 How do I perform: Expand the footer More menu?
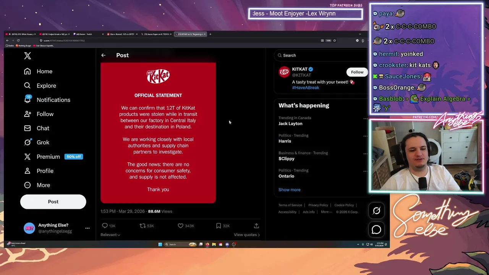tap(326, 212)
